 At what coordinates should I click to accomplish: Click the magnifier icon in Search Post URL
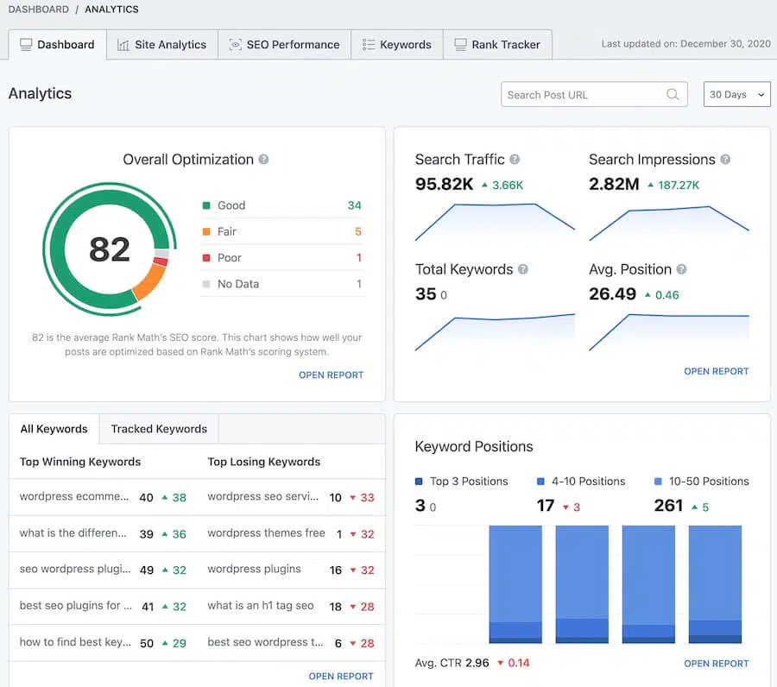pyautogui.click(x=673, y=94)
